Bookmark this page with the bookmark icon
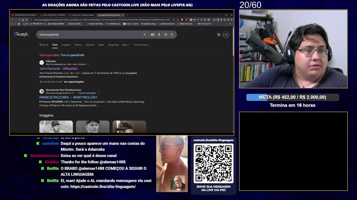 pos(26,20)
